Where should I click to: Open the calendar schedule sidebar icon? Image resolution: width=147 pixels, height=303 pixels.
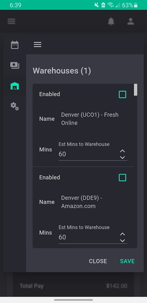point(15,45)
